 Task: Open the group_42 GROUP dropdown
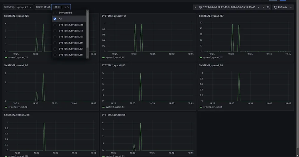[24, 7]
